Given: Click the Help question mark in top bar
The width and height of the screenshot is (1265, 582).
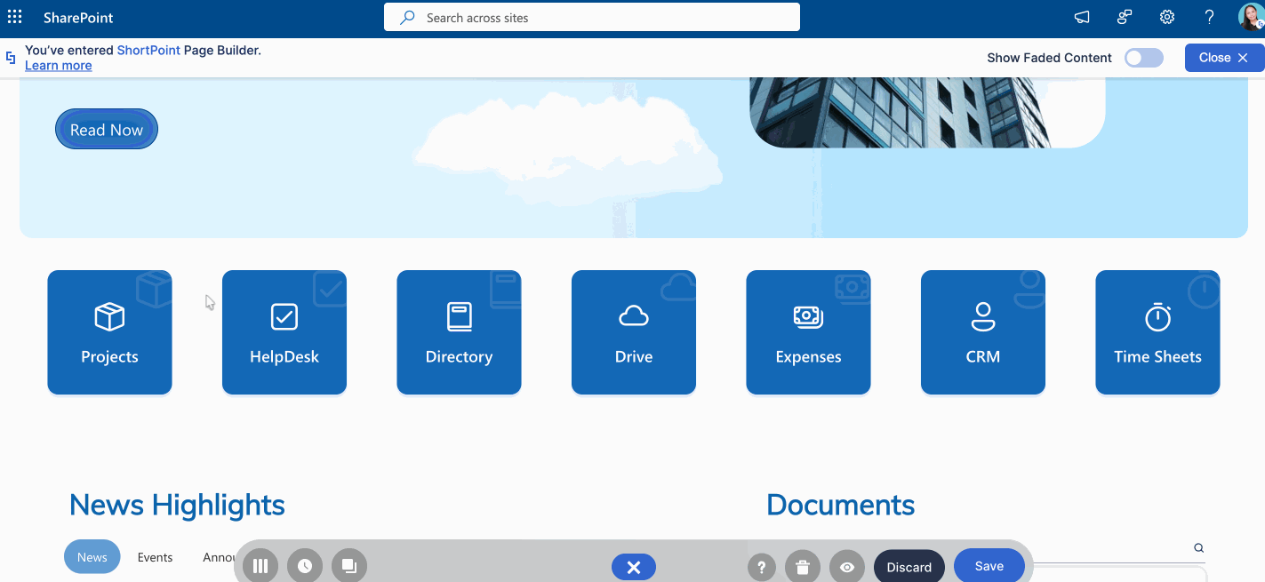Looking at the screenshot, I should (x=1209, y=17).
